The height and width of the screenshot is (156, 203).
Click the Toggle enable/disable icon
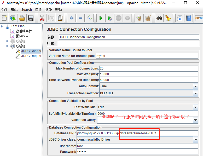[89, 18]
